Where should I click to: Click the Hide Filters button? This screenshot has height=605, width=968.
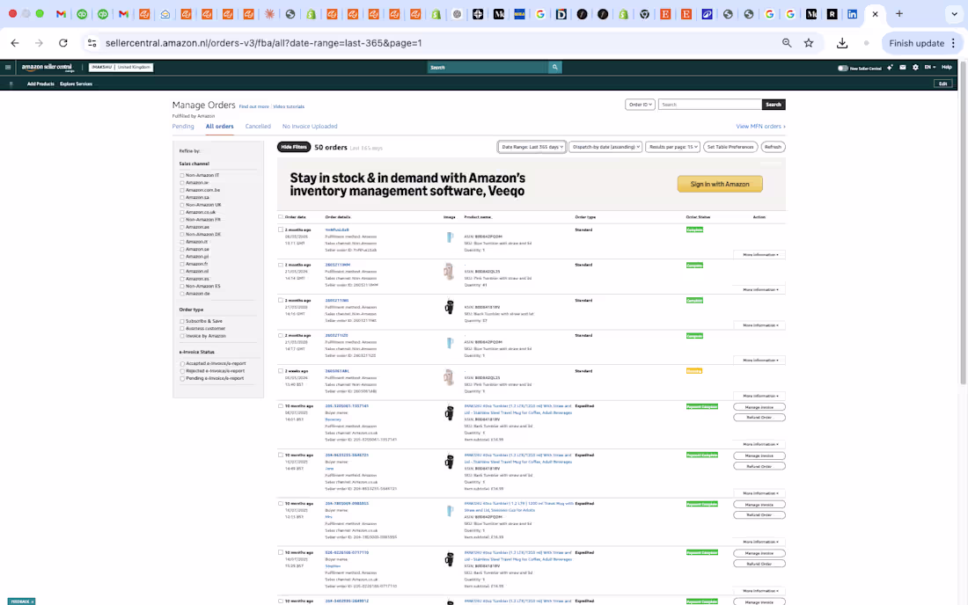294,147
